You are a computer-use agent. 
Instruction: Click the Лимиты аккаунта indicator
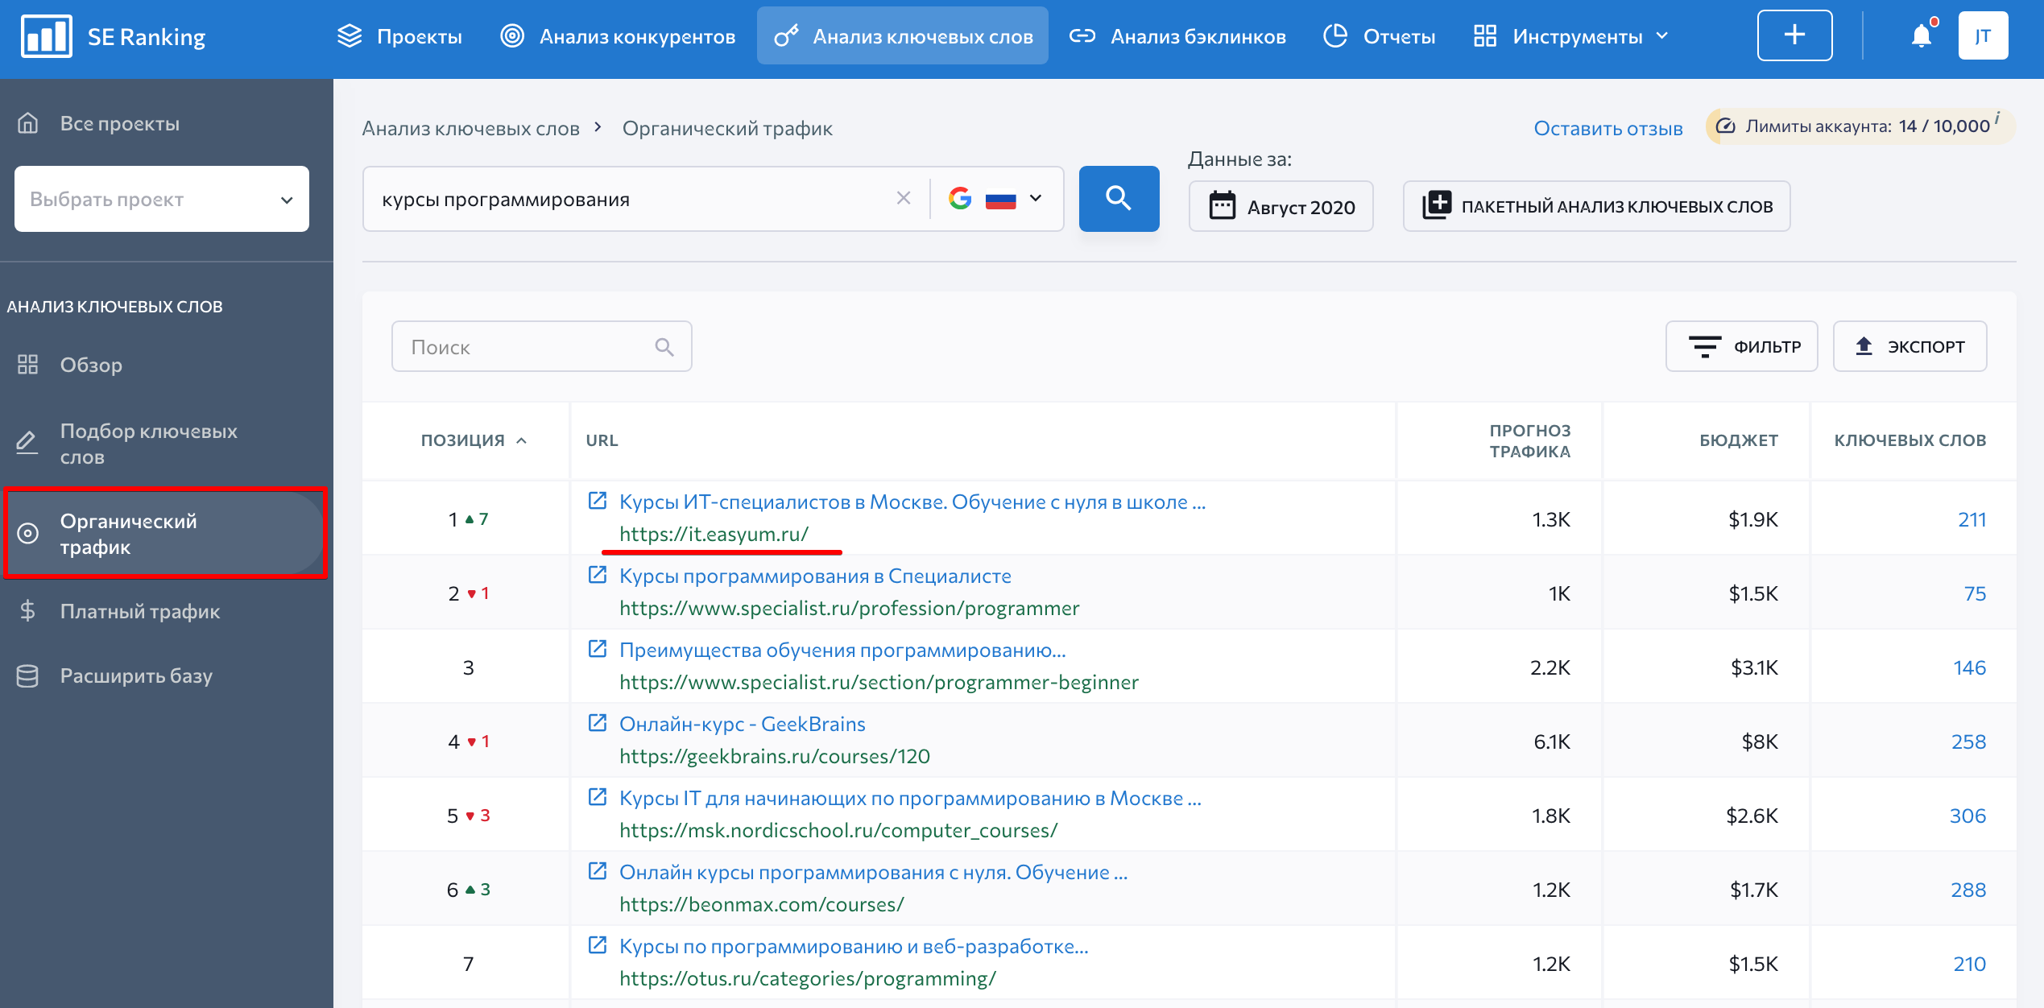1860,126
